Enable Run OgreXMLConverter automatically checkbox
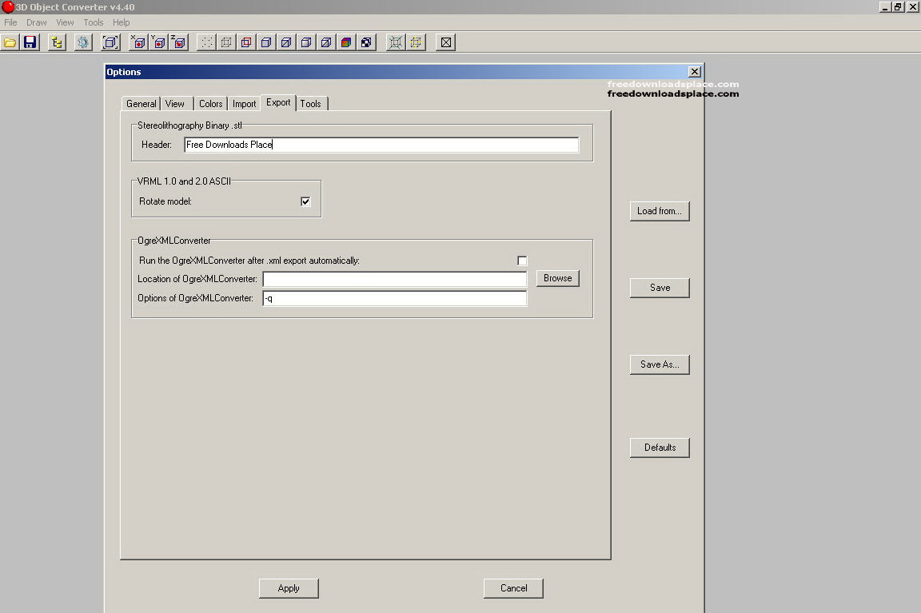Screen dimensions: 921x613 522,261
